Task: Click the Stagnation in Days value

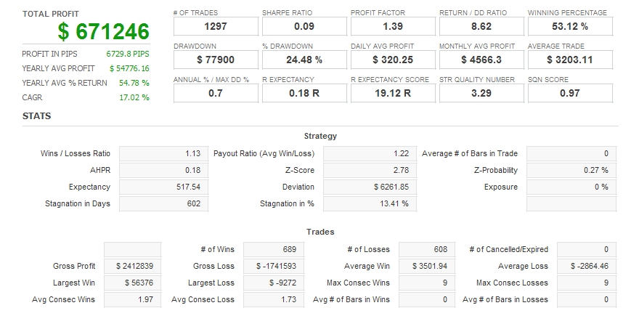Action: tap(162, 203)
